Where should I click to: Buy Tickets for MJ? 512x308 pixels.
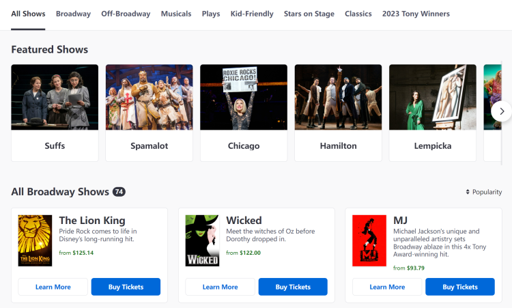click(460, 287)
